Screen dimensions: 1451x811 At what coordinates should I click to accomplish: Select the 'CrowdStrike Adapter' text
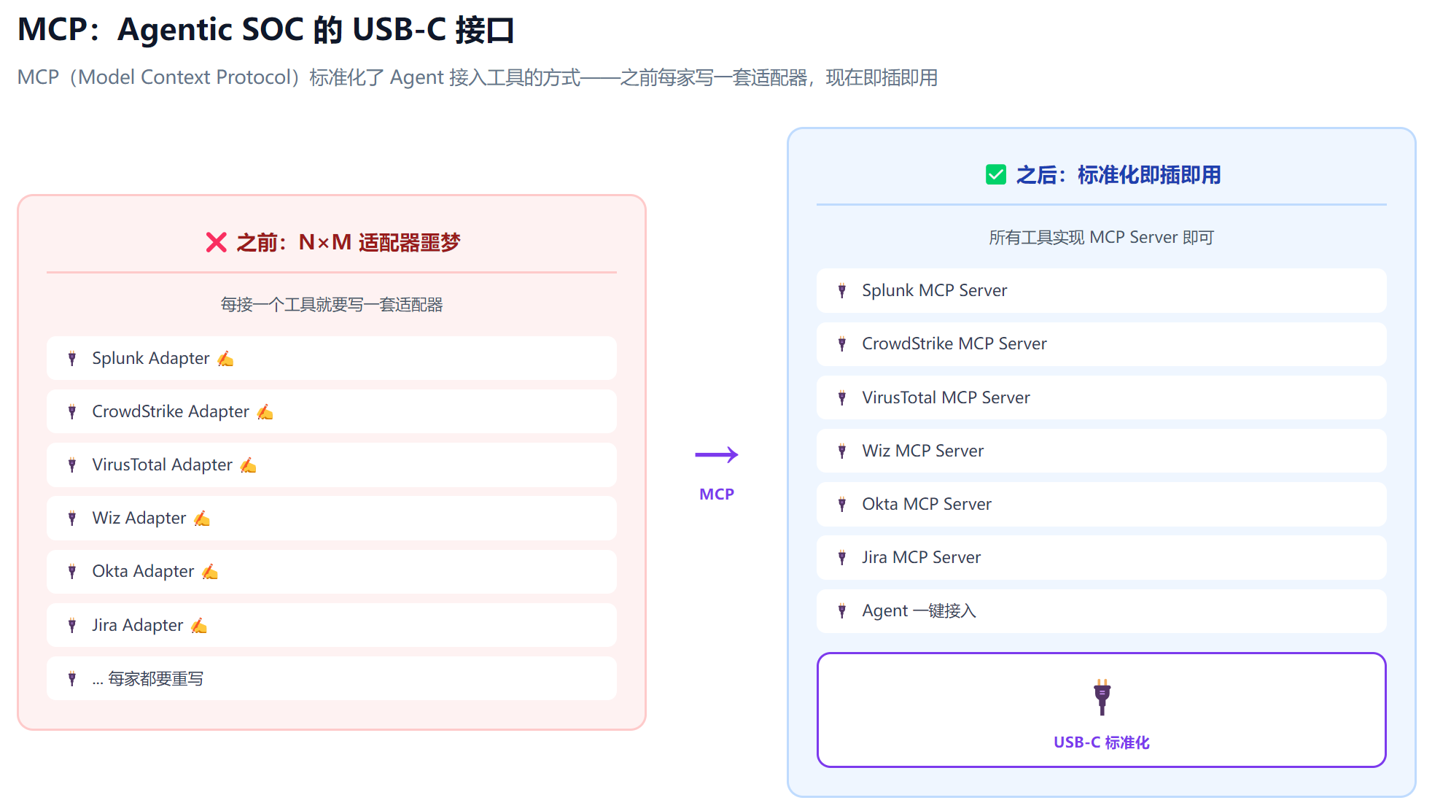pos(171,411)
